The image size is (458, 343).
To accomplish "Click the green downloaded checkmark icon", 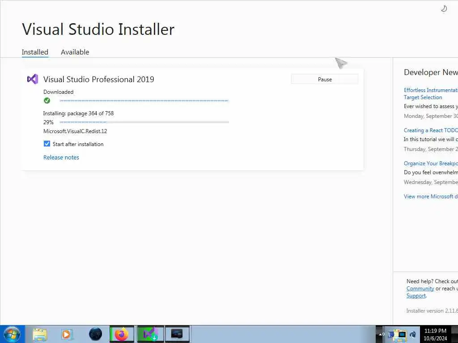I will (47, 100).
